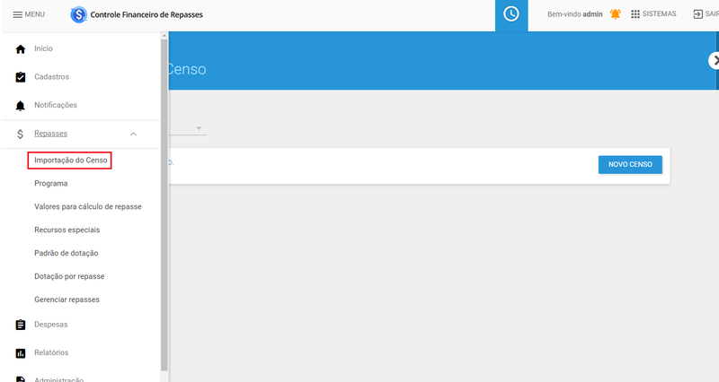Open the dropdown arrow below the Censo header
The width and height of the screenshot is (719, 382).
pos(199,128)
